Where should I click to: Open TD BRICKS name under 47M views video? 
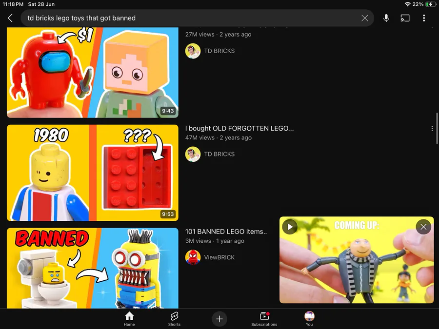click(219, 154)
